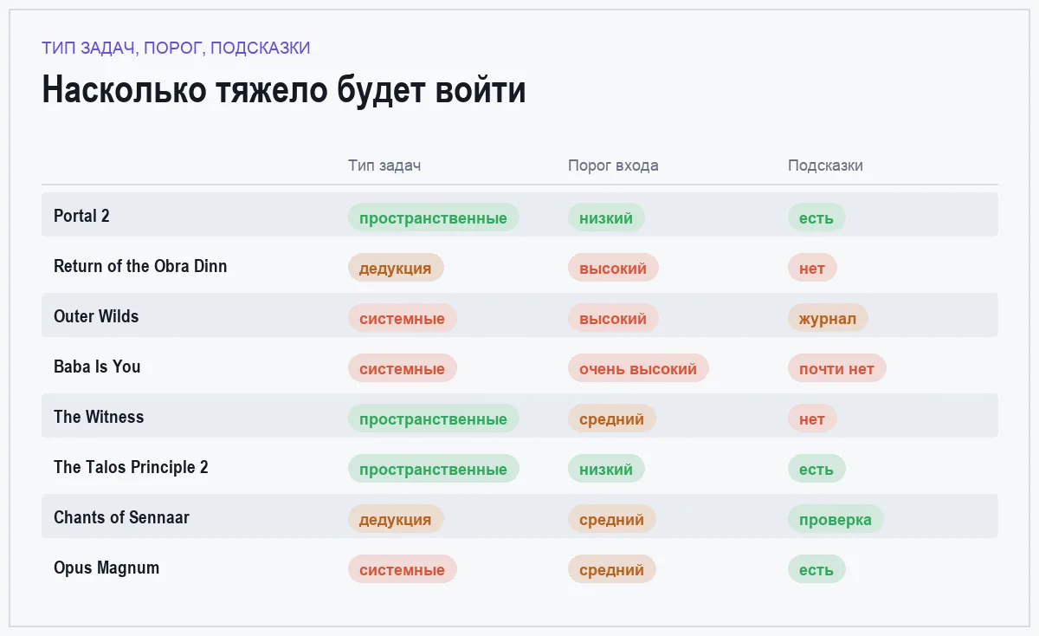Image resolution: width=1039 pixels, height=636 pixels.
Task: Click Portal 2's "пространственные" tag
Action: pos(433,217)
